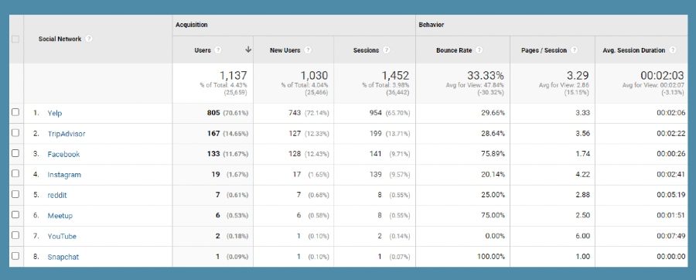696x280 pixels.
Task: Select total sessions value 1,452
Action: pos(395,76)
